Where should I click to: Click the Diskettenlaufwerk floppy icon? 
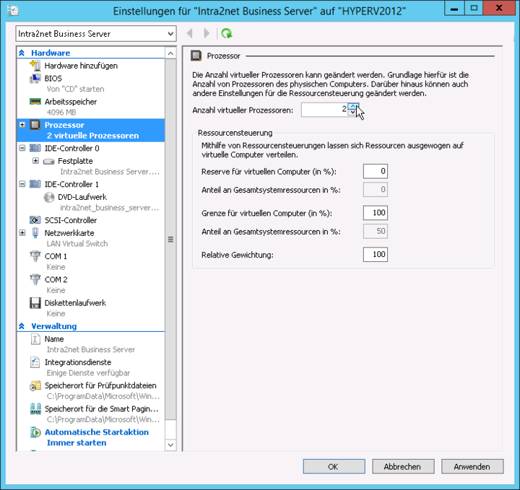[x=35, y=303]
